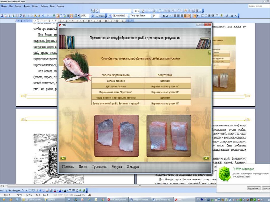The width and height of the screenshot is (270, 202).
Task: Click the superscript x² icon
Action: 232,16
